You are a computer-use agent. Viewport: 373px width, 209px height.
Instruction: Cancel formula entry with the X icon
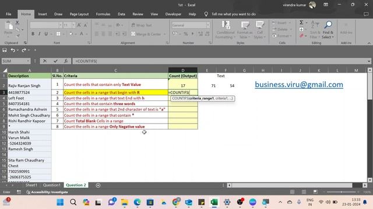(45, 61)
